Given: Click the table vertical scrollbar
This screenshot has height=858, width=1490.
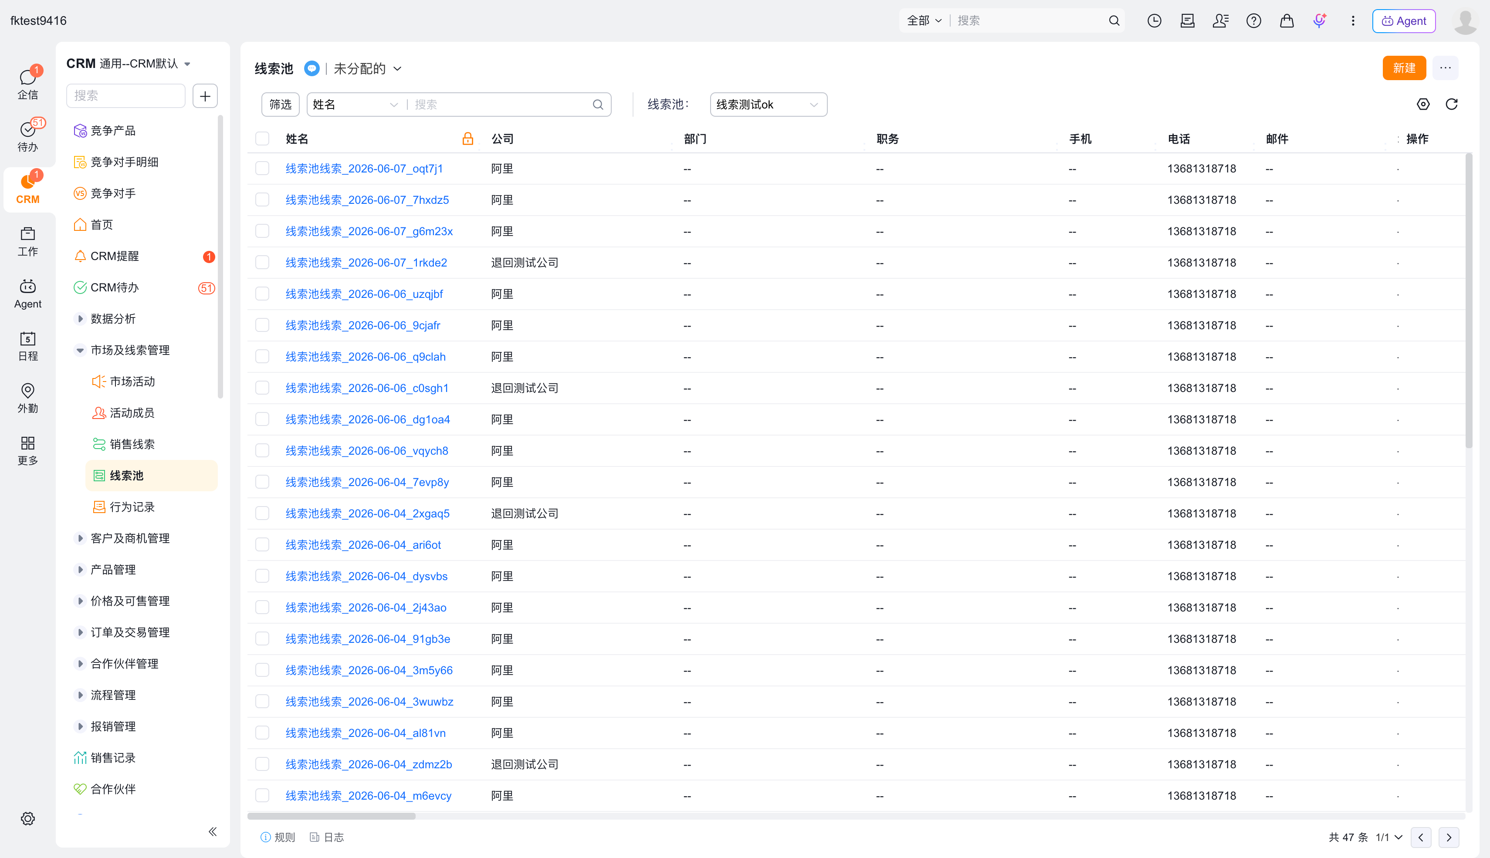Looking at the screenshot, I should pyautogui.click(x=1469, y=301).
